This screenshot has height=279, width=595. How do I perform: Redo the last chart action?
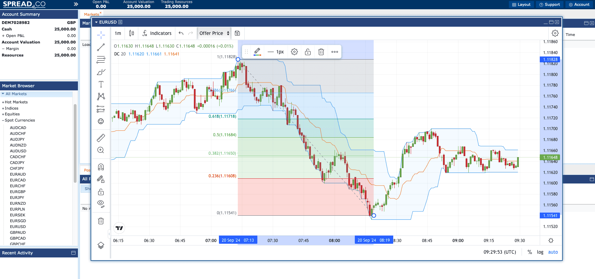point(191,33)
